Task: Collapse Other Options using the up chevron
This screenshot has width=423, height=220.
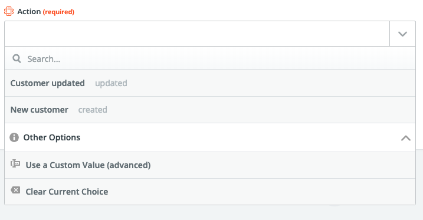Action: point(406,138)
